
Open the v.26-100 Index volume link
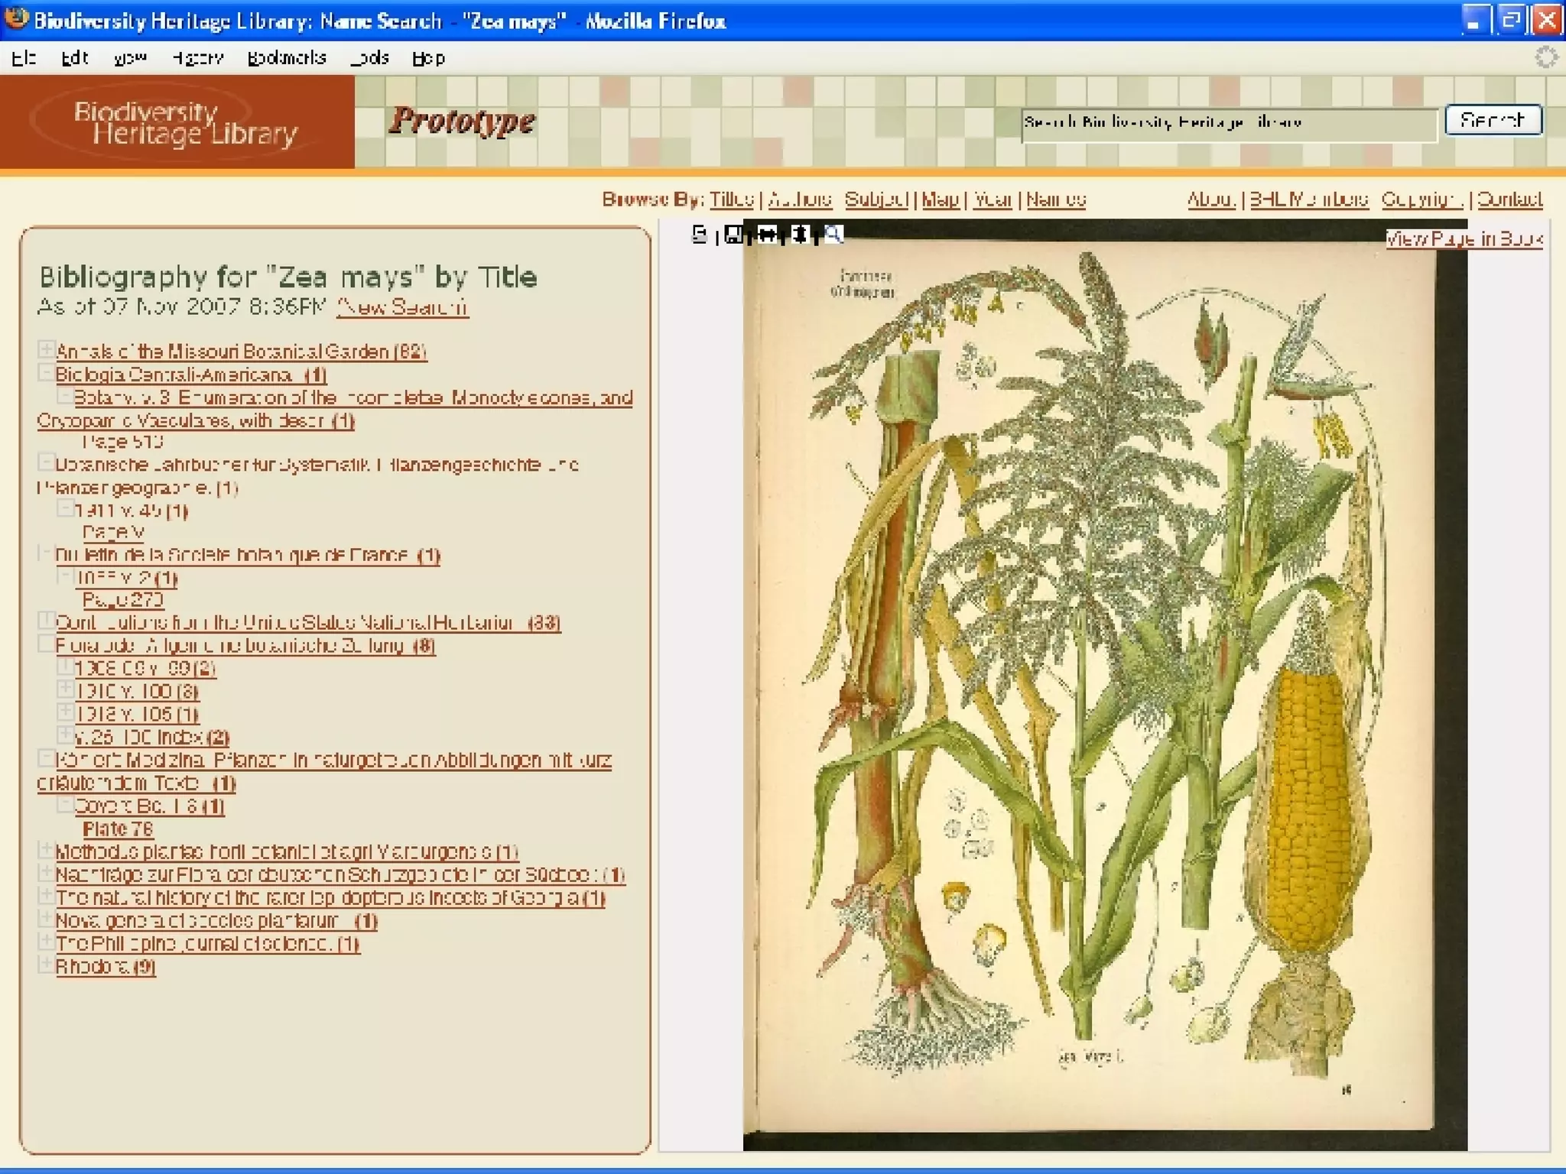pos(152,738)
